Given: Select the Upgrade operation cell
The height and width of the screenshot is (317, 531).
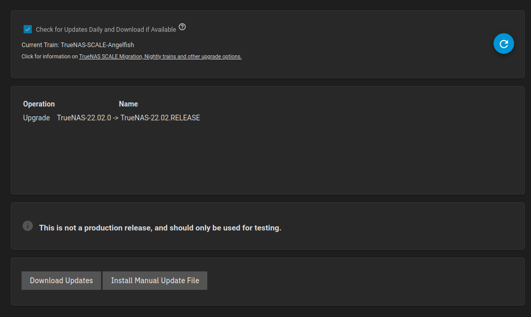Looking at the screenshot, I should 36,118.
